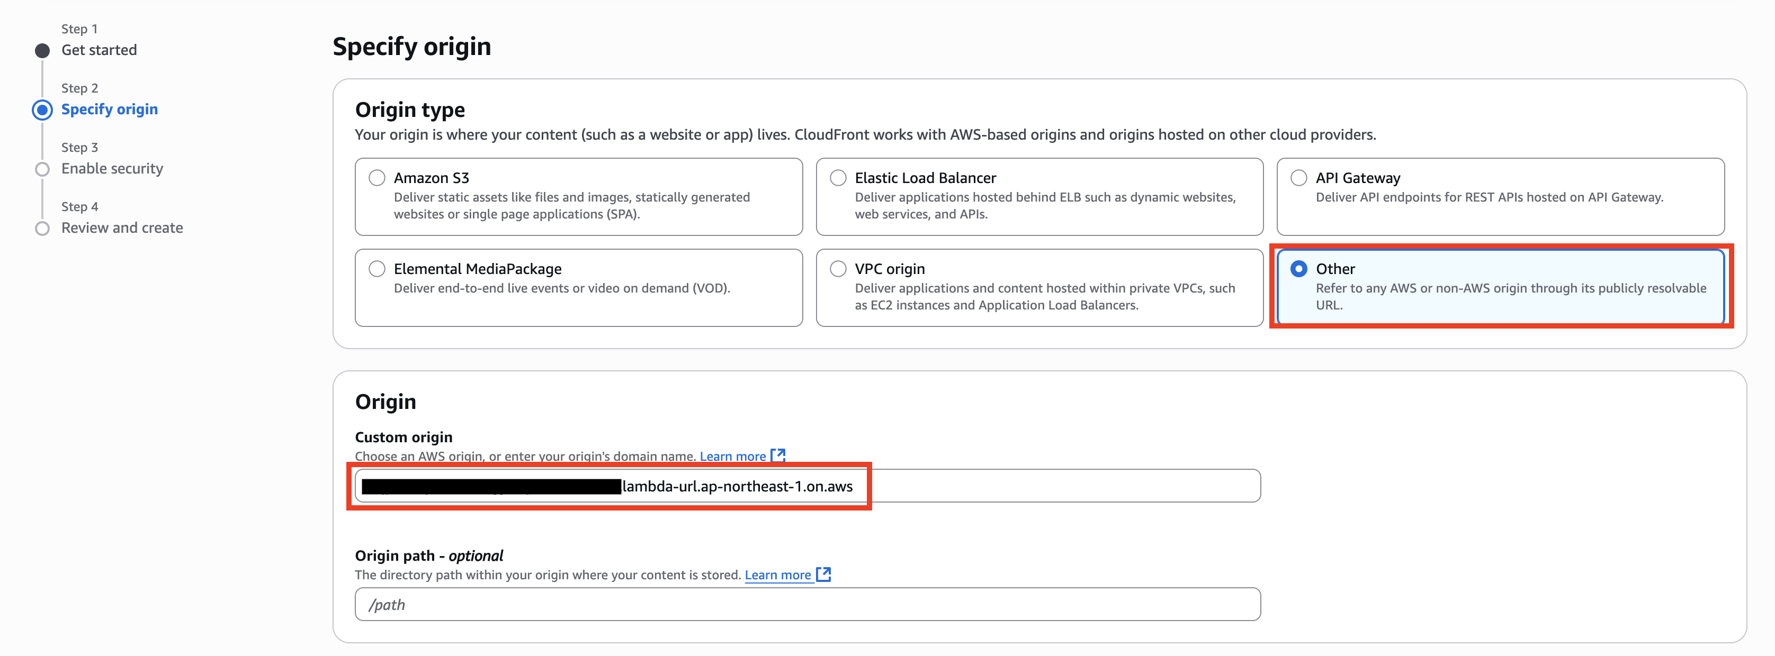Go to Step 1 Get started
The height and width of the screenshot is (656, 1775).
tap(99, 50)
